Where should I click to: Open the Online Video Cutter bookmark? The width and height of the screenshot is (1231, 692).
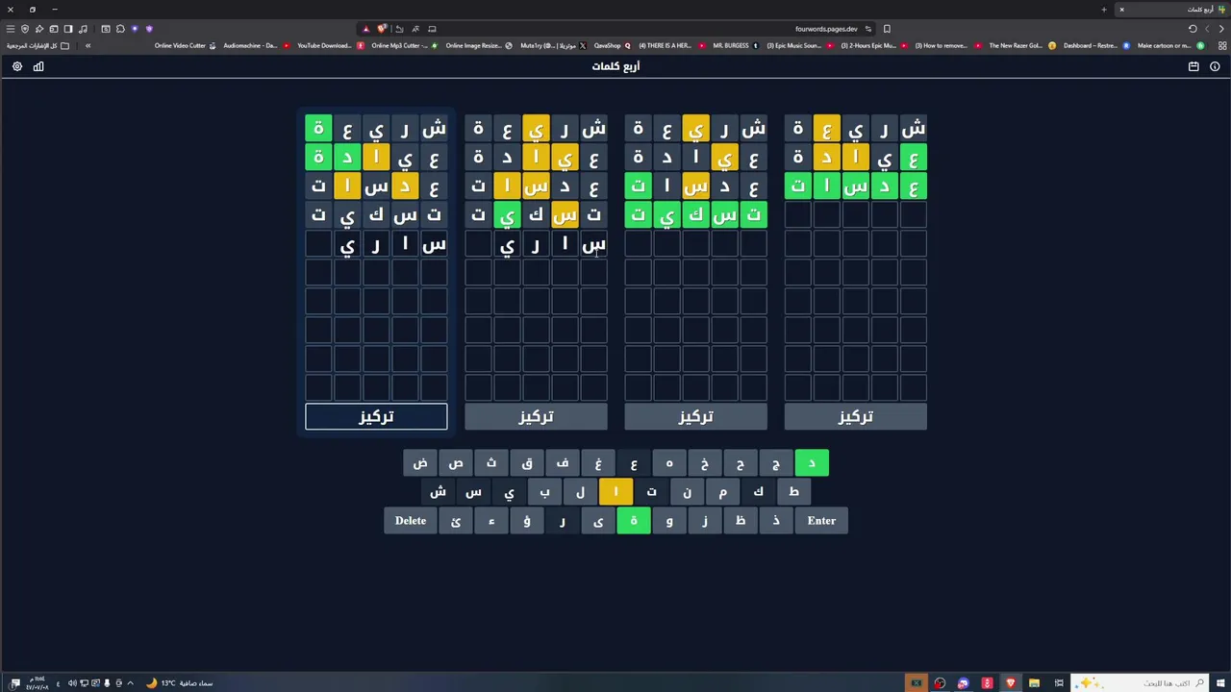pyautogui.click(x=185, y=45)
